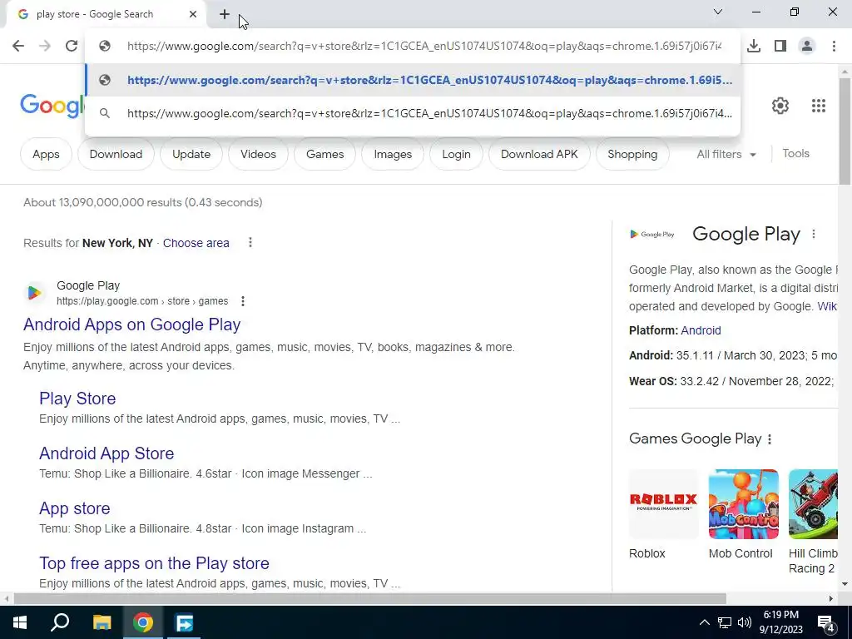Open File Explorer from taskbar

coord(102,622)
